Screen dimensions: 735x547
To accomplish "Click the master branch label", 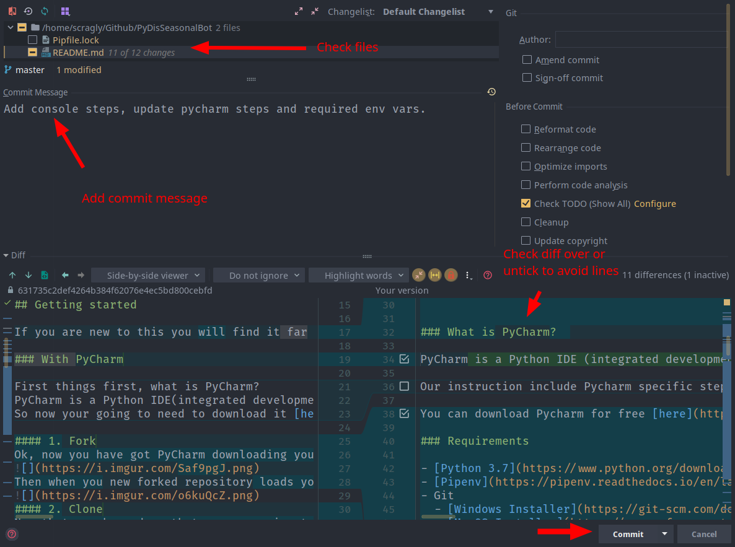I will pos(24,69).
